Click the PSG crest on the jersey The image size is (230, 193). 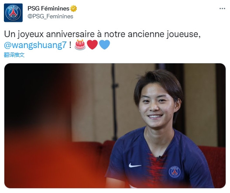175,172
